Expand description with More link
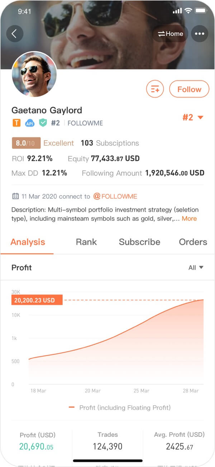This screenshot has height=467, width=215. (189, 218)
